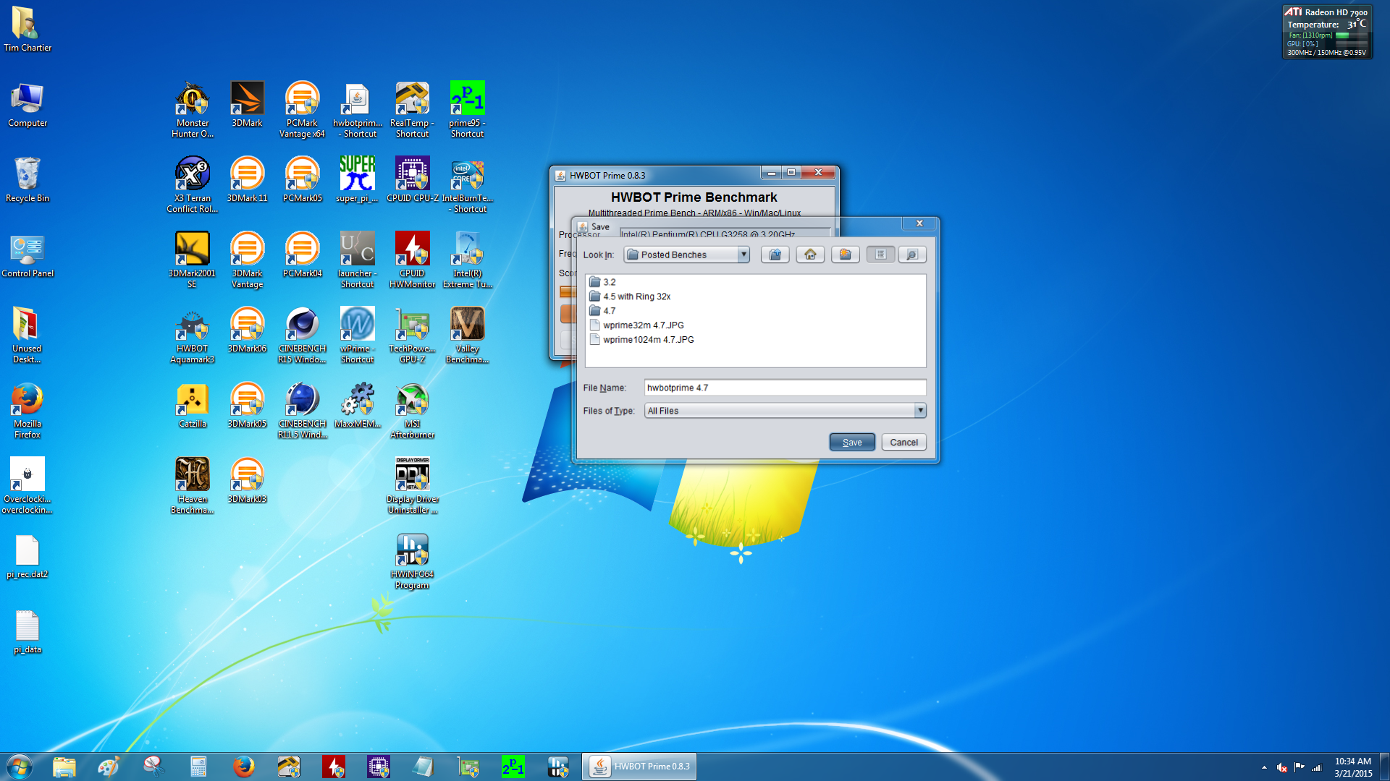Open prime95 shortcut on desktop
The image size is (1390, 781).
(467, 110)
